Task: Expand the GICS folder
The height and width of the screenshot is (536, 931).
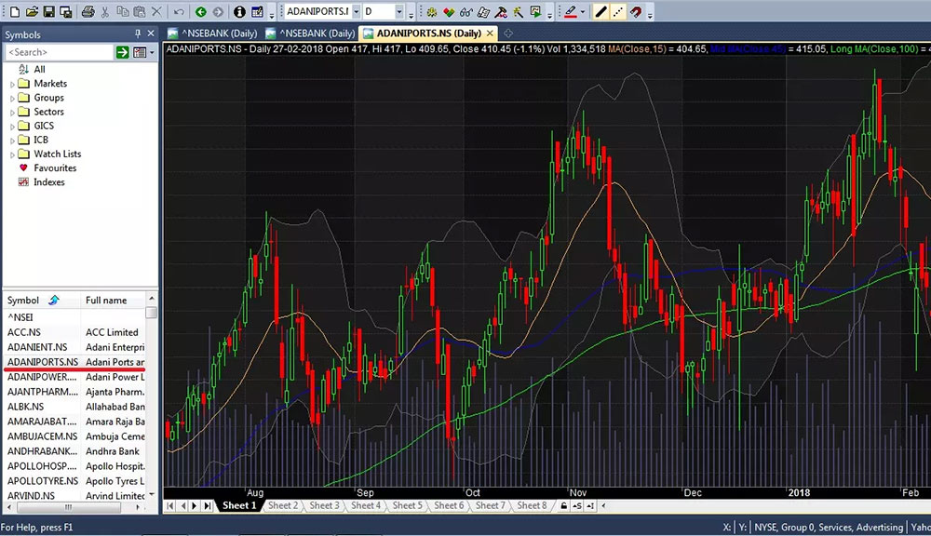Action: click(12, 126)
